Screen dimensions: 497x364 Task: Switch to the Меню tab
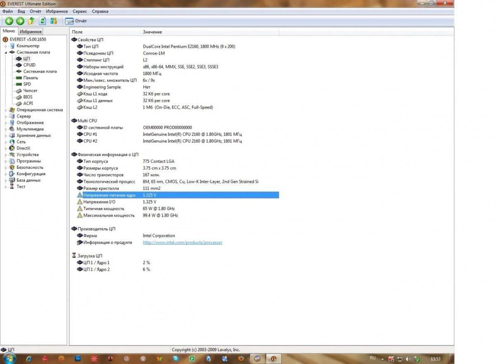click(x=9, y=31)
